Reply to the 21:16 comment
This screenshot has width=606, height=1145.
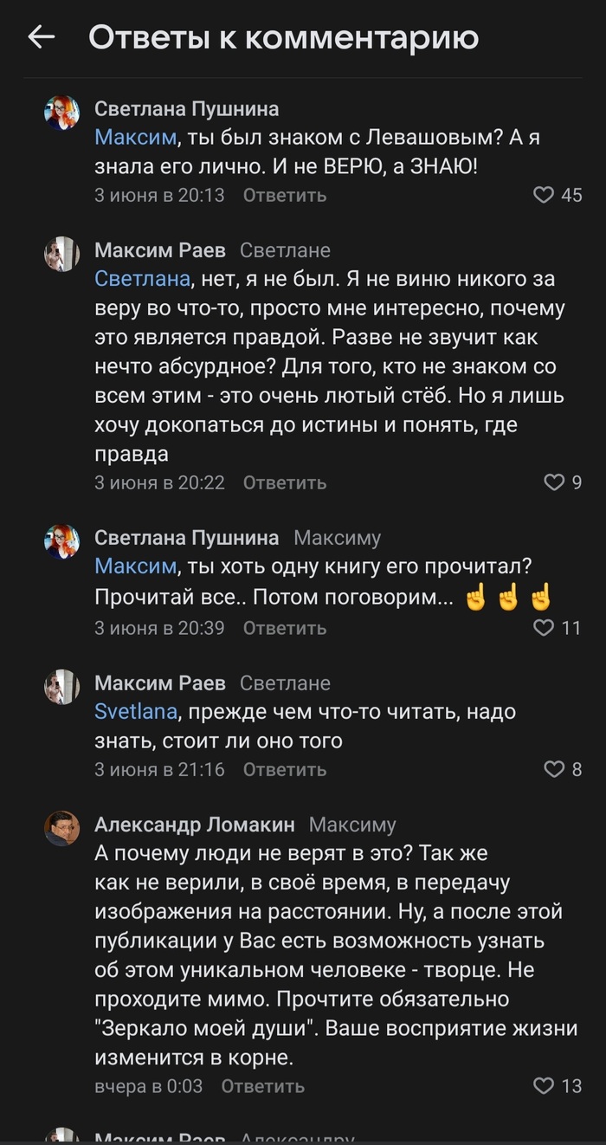pos(285,769)
